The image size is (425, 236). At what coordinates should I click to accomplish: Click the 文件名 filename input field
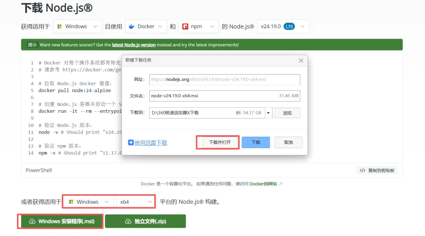coord(224,96)
